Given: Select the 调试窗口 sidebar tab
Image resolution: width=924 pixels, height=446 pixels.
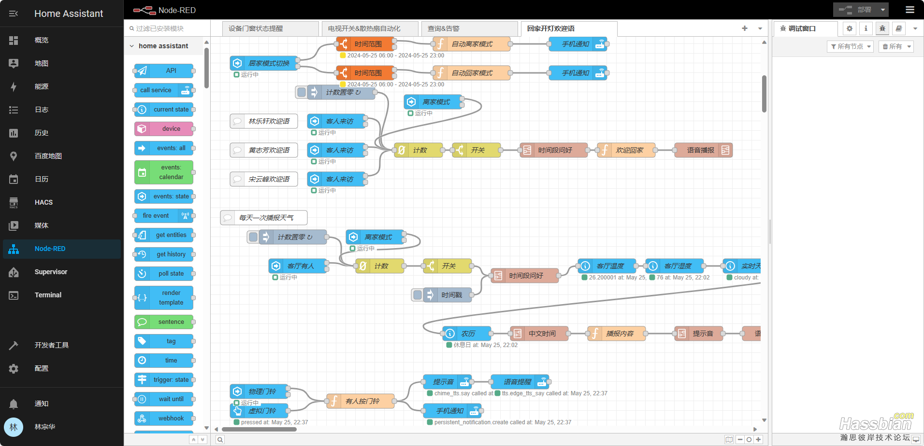Looking at the screenshot, I should 806,28.
